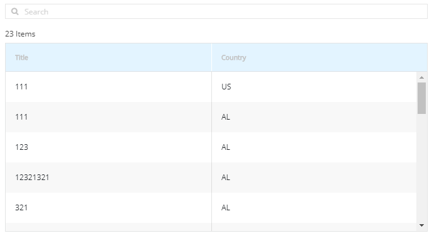
Task: Select the first row titled 111
Action: [x=211, y=87]
